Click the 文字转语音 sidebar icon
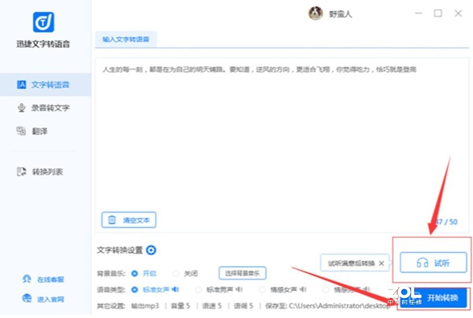 coord(21,85)
